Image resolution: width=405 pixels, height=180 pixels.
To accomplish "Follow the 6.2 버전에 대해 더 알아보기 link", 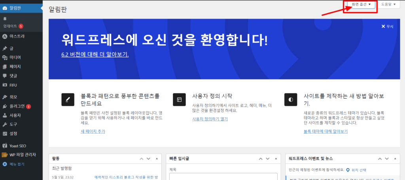I will [x=95, y=55].
